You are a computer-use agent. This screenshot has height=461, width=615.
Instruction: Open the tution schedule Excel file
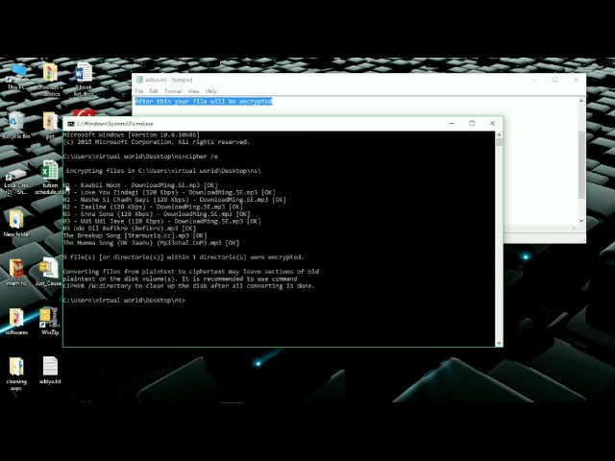coord(49,177)
